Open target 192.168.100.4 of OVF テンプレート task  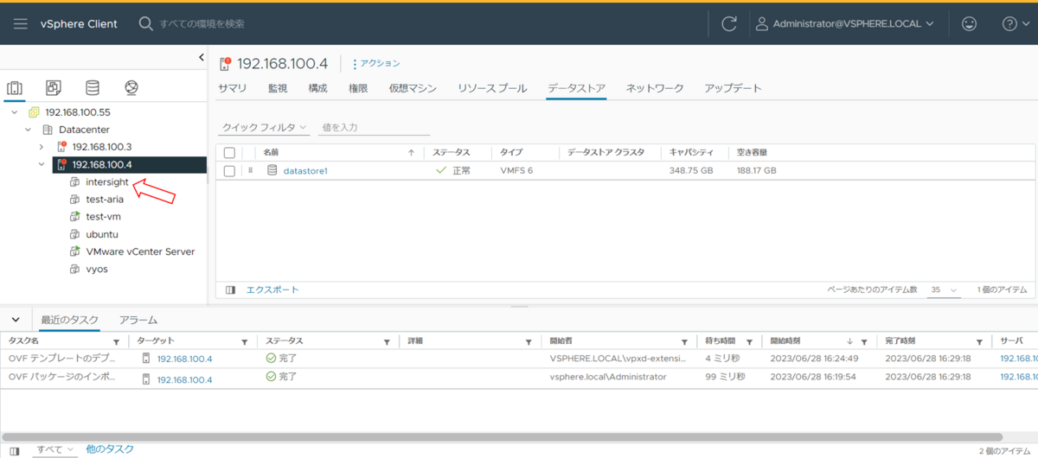coord(184,359)
